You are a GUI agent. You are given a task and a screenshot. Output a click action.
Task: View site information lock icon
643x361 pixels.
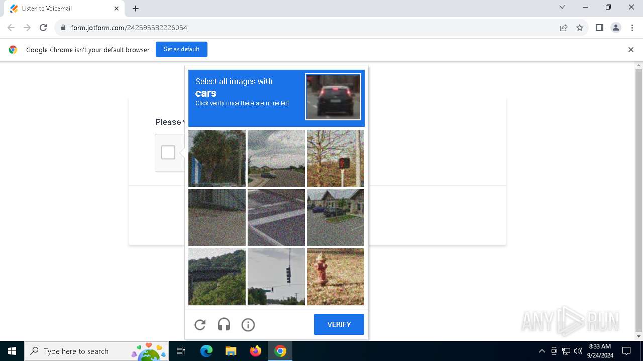(x=63, y=28)
